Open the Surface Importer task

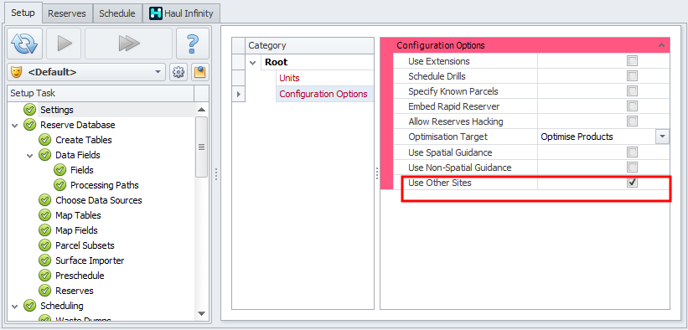(x=90, y=260)
